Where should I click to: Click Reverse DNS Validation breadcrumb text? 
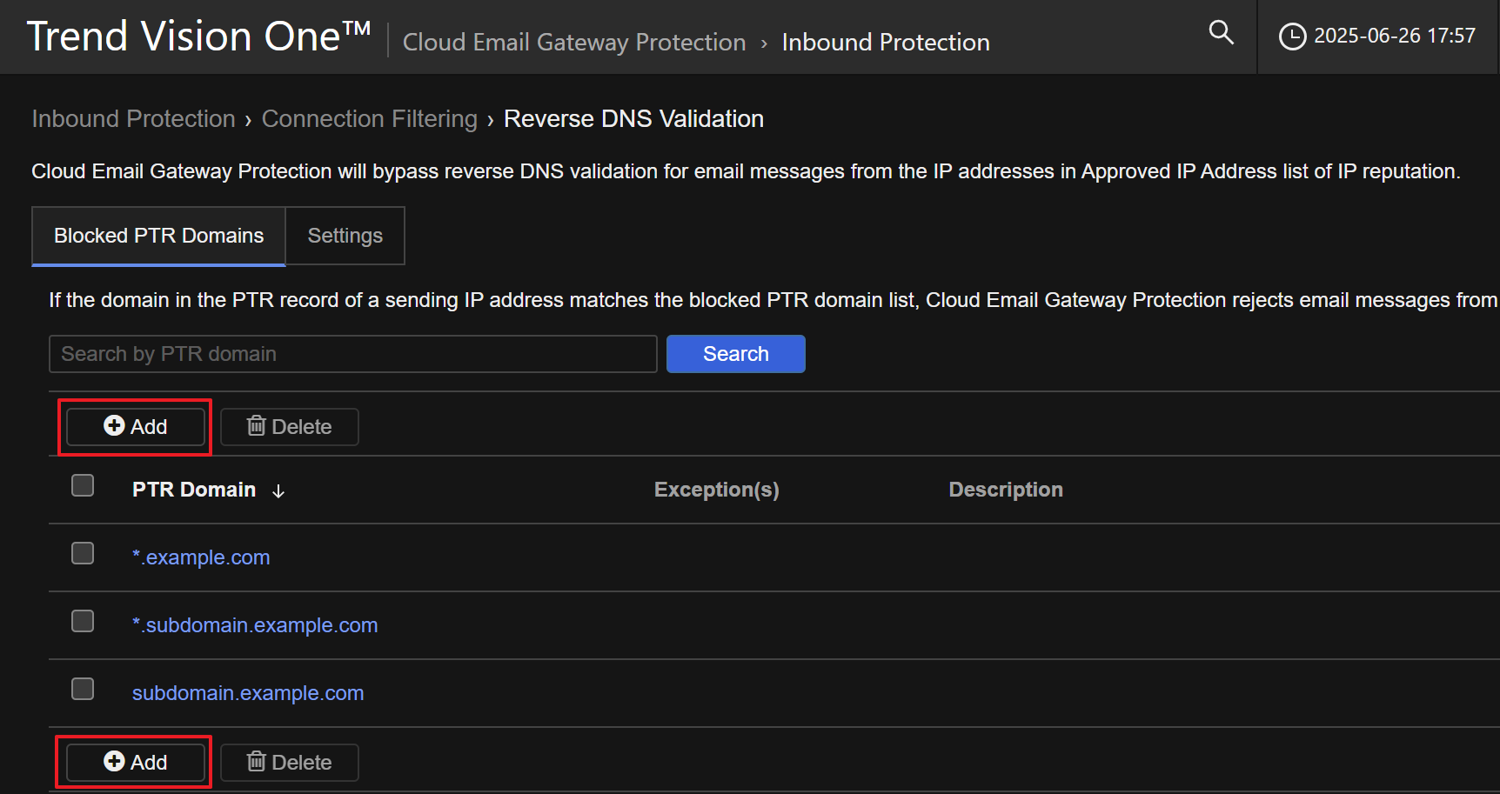tap(634, 119)
